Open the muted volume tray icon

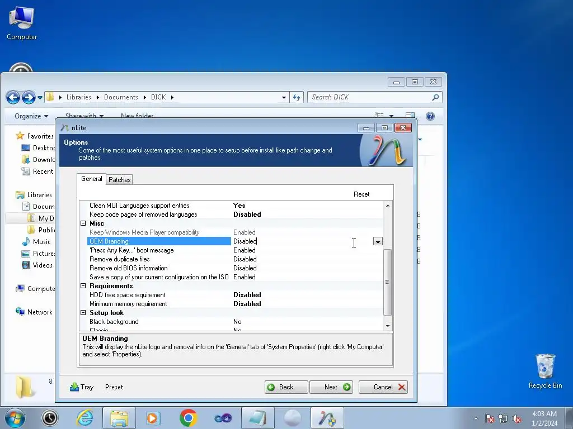click(x=516, y=418)
